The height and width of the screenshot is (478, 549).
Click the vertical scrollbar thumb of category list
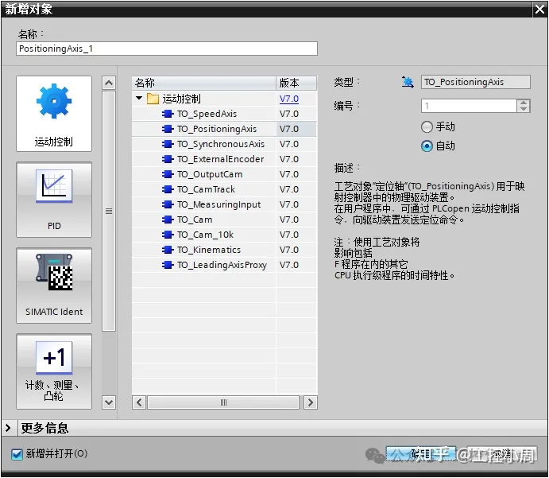109,211
